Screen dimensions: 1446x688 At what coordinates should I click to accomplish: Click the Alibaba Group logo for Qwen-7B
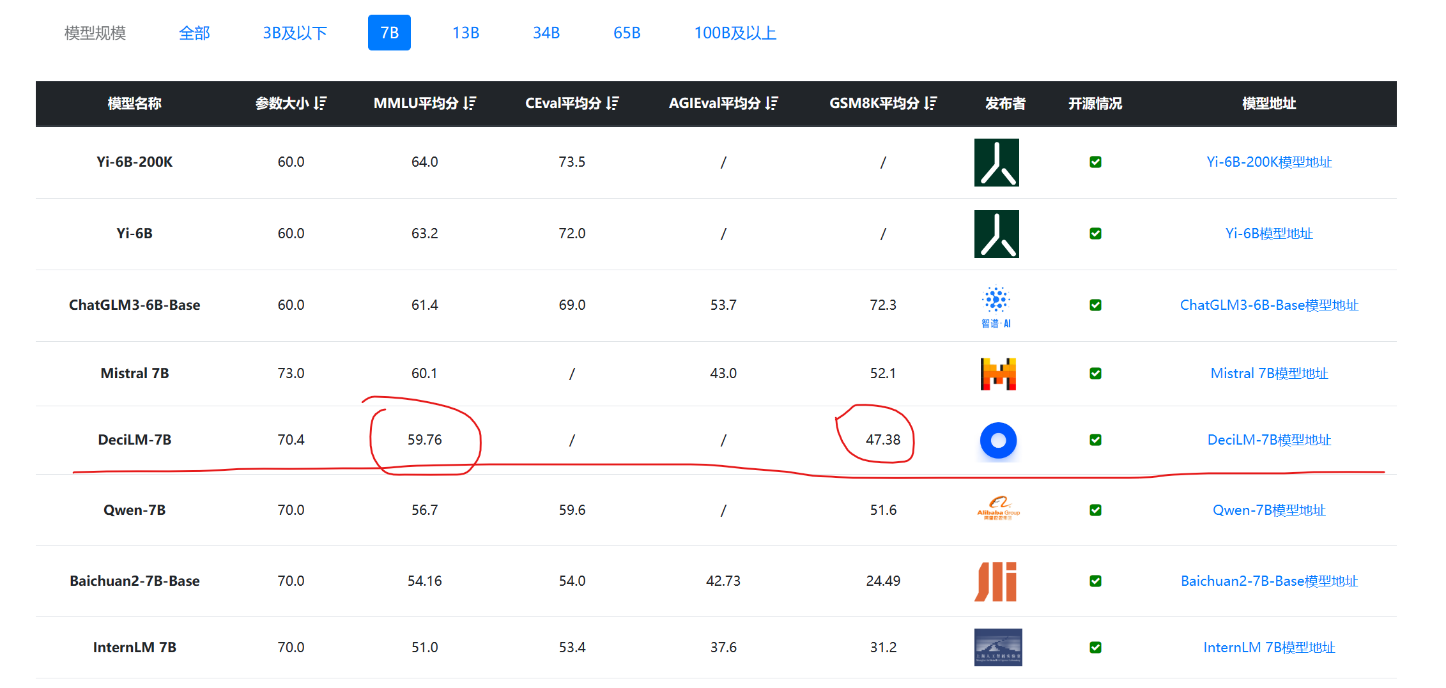998,508
